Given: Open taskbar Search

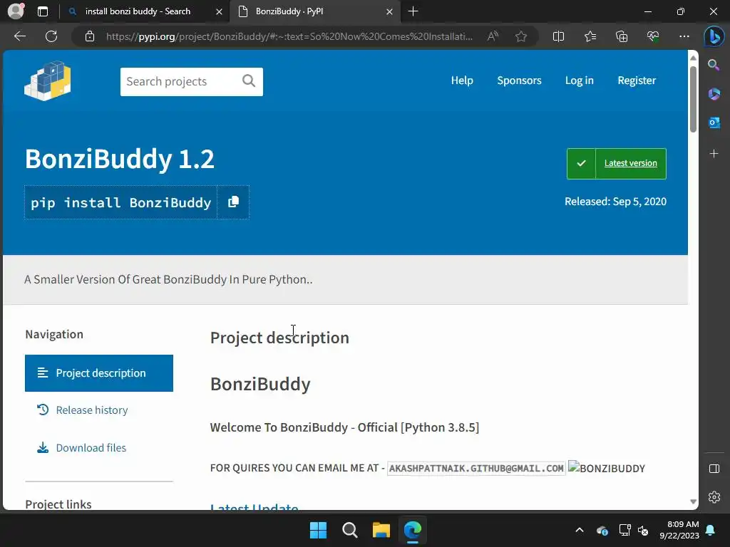Looking at the screenshot, I should pyautogui.click(x=349, y=530).
